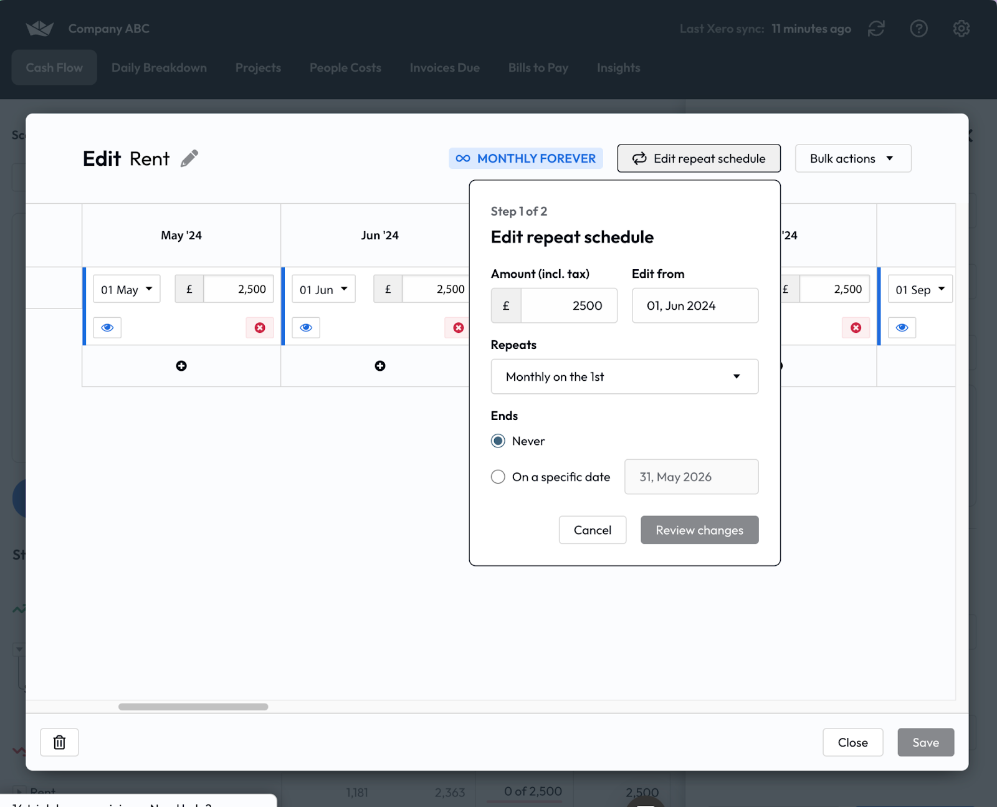Click the Company ABC name text
Screen dimensions: 997x807
point(109,29)
